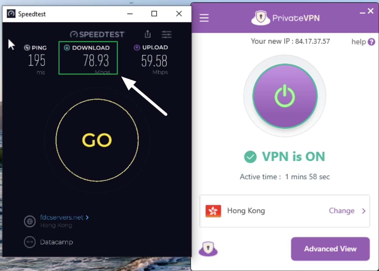379x271 pixels.
Task: Select the DOWNLOAD result of 78.93
Action: pyautogui.click(x=88, y=58)
